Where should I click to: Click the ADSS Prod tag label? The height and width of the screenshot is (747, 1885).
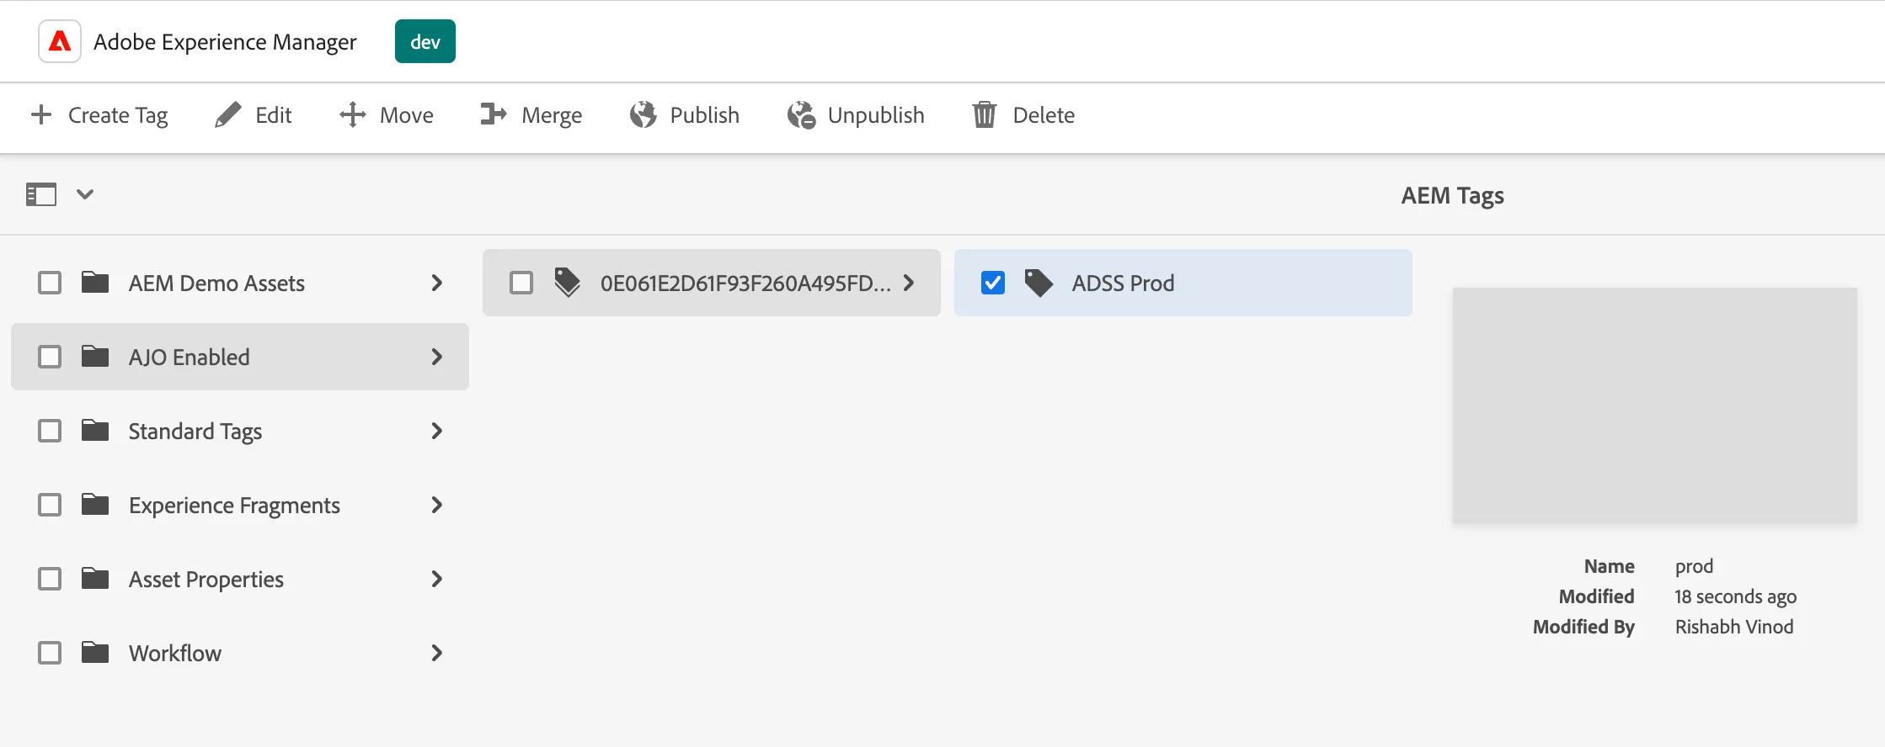1123,283
